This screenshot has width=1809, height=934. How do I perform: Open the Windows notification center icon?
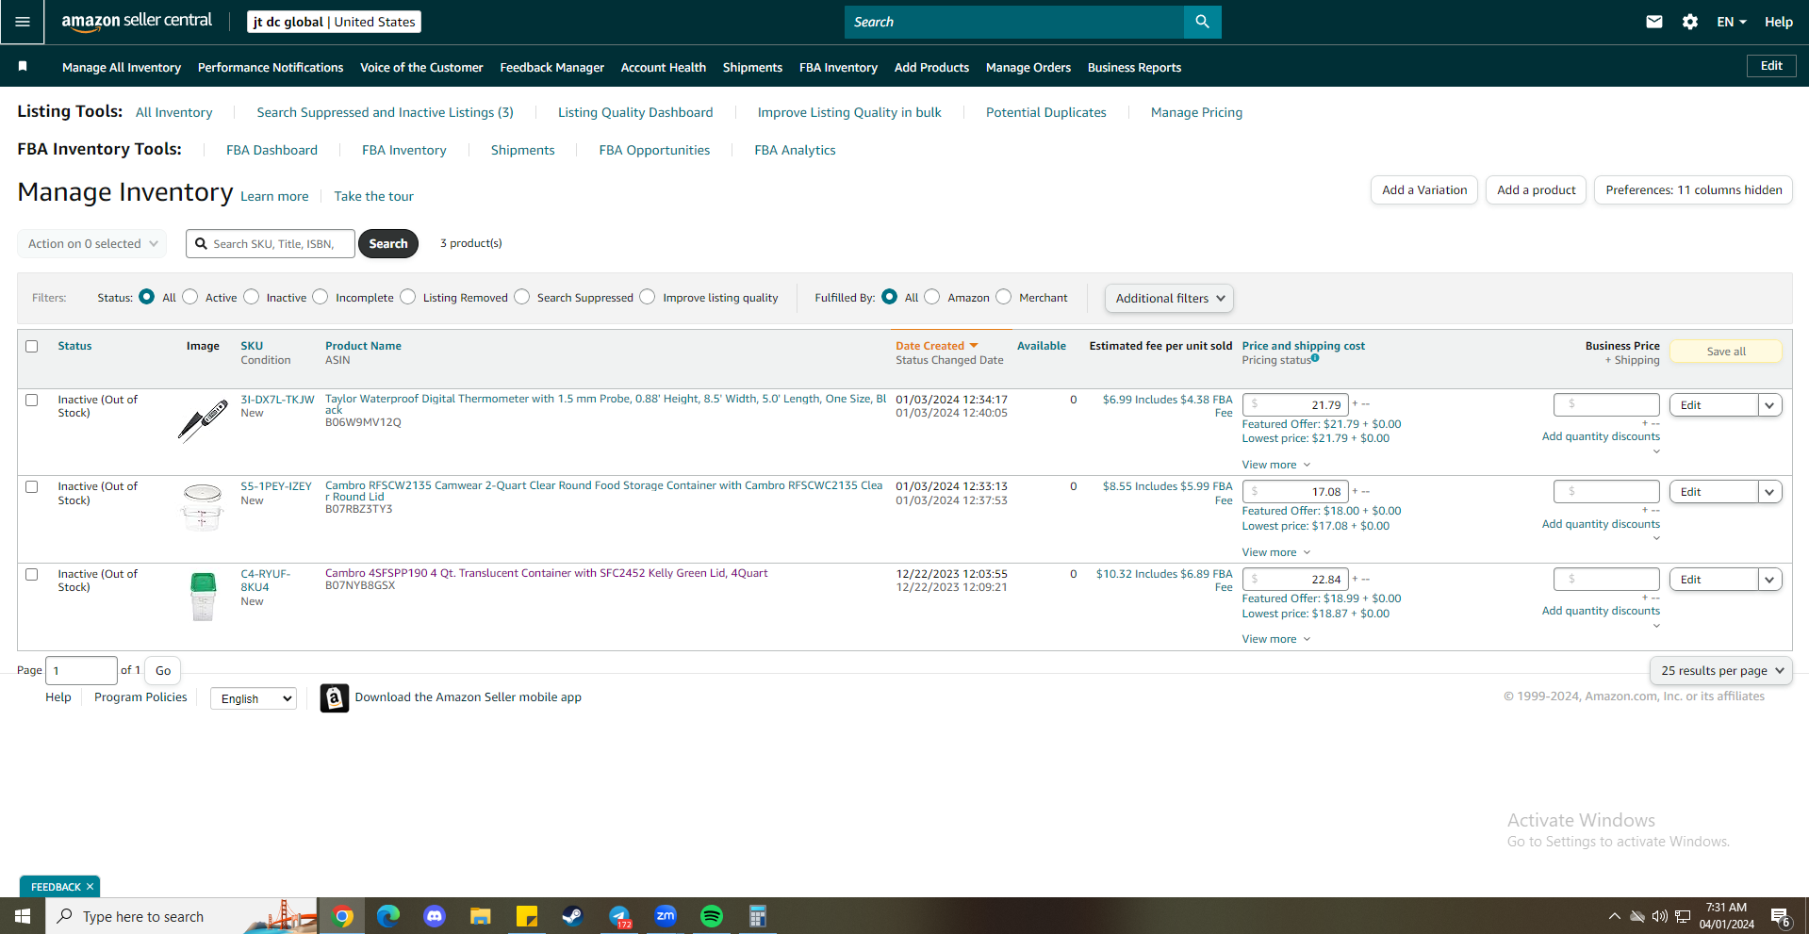pyautogui.click(x=1781, y=916)
